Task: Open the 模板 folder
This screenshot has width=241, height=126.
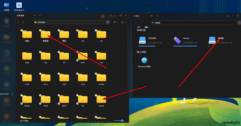Action: (64, 34)
